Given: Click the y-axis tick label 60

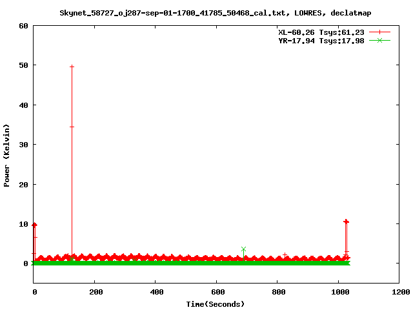Looking at the screenshot, I should coord(23,26).
